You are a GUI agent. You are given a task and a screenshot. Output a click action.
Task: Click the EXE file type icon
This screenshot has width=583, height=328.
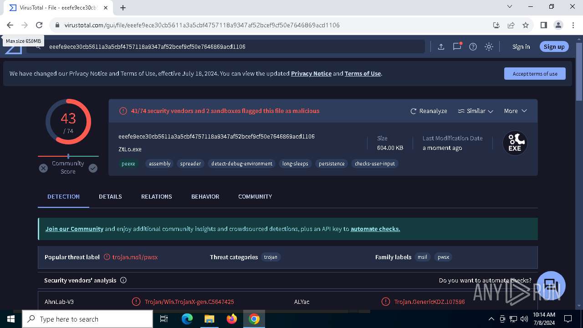pyautogui.click(x=515, y=143)
